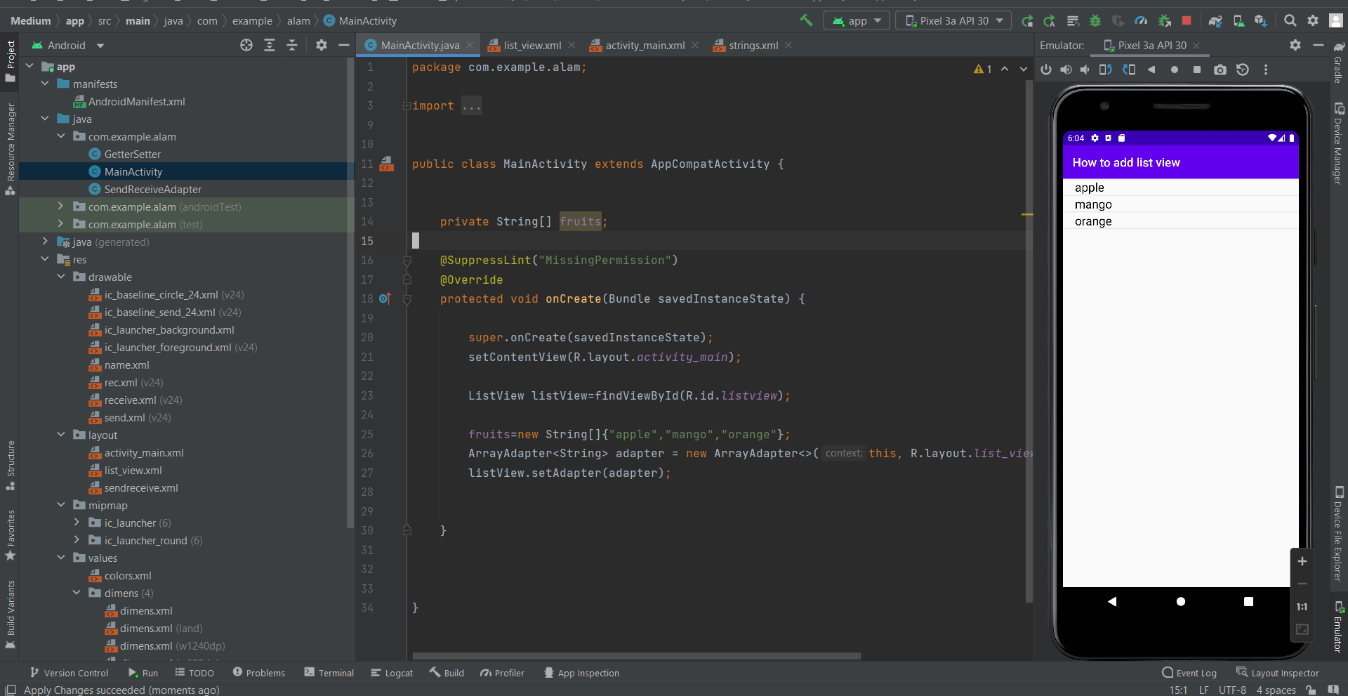Toggle the Project tool window on left edge
The image size is (1348, 696).
coord(11,61)
